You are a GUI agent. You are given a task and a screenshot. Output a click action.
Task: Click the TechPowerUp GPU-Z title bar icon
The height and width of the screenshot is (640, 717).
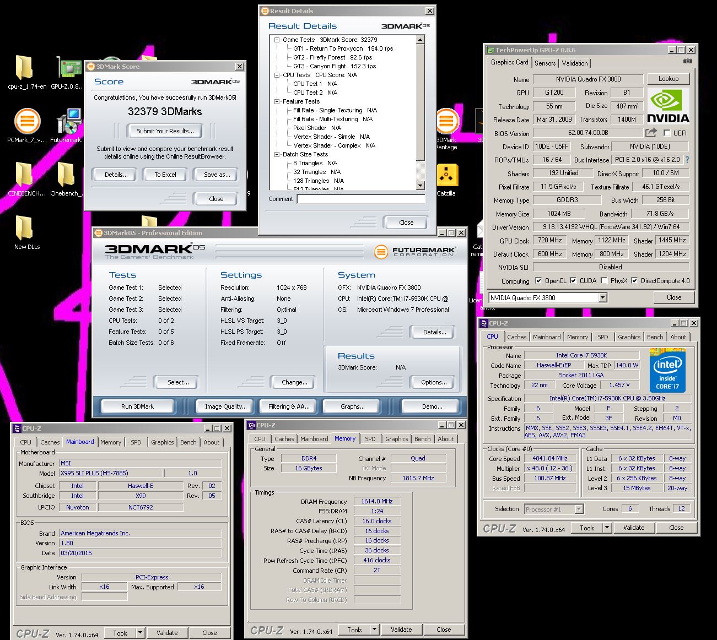pos(490,50)
